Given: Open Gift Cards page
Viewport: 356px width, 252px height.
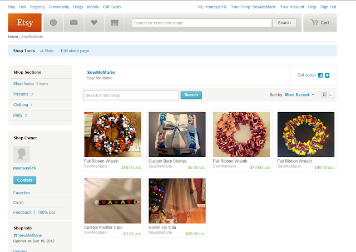Looking at the screenshot, I should [x=112, y=7].
